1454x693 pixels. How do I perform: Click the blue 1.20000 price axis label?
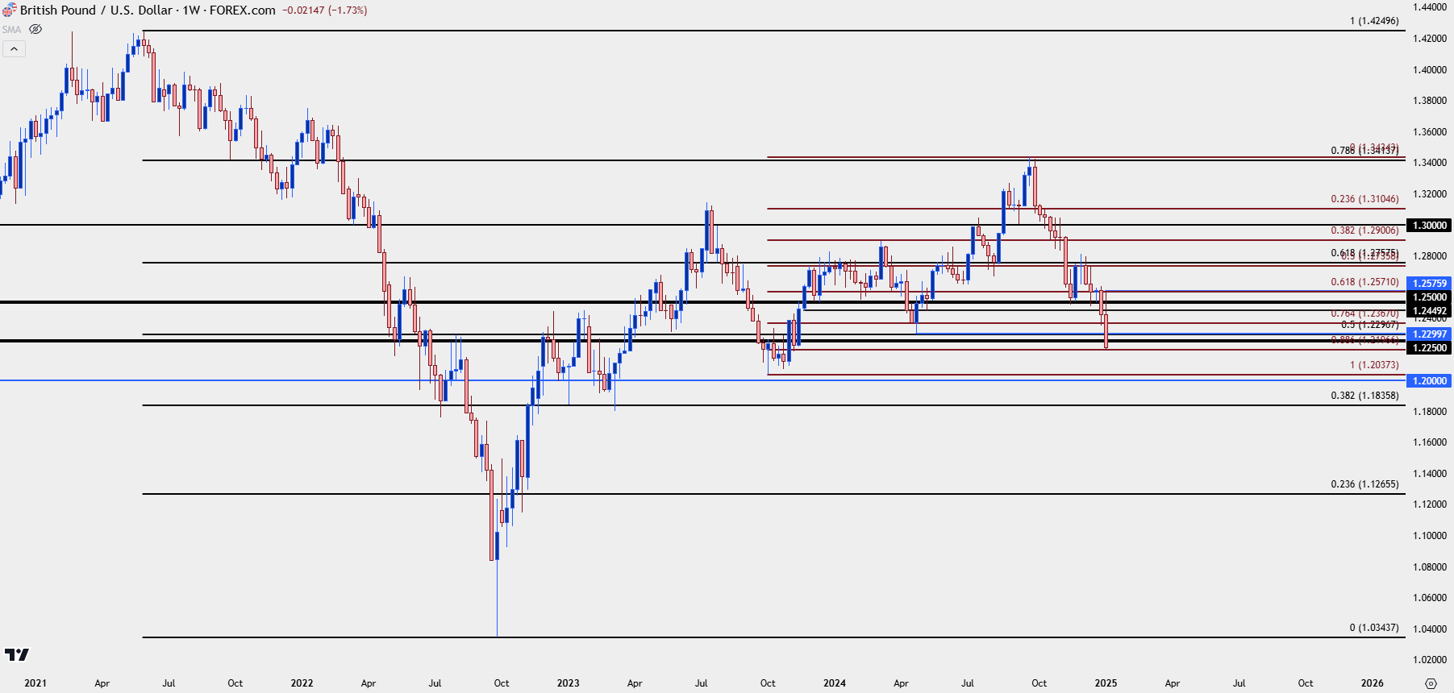pos(1430,381)
